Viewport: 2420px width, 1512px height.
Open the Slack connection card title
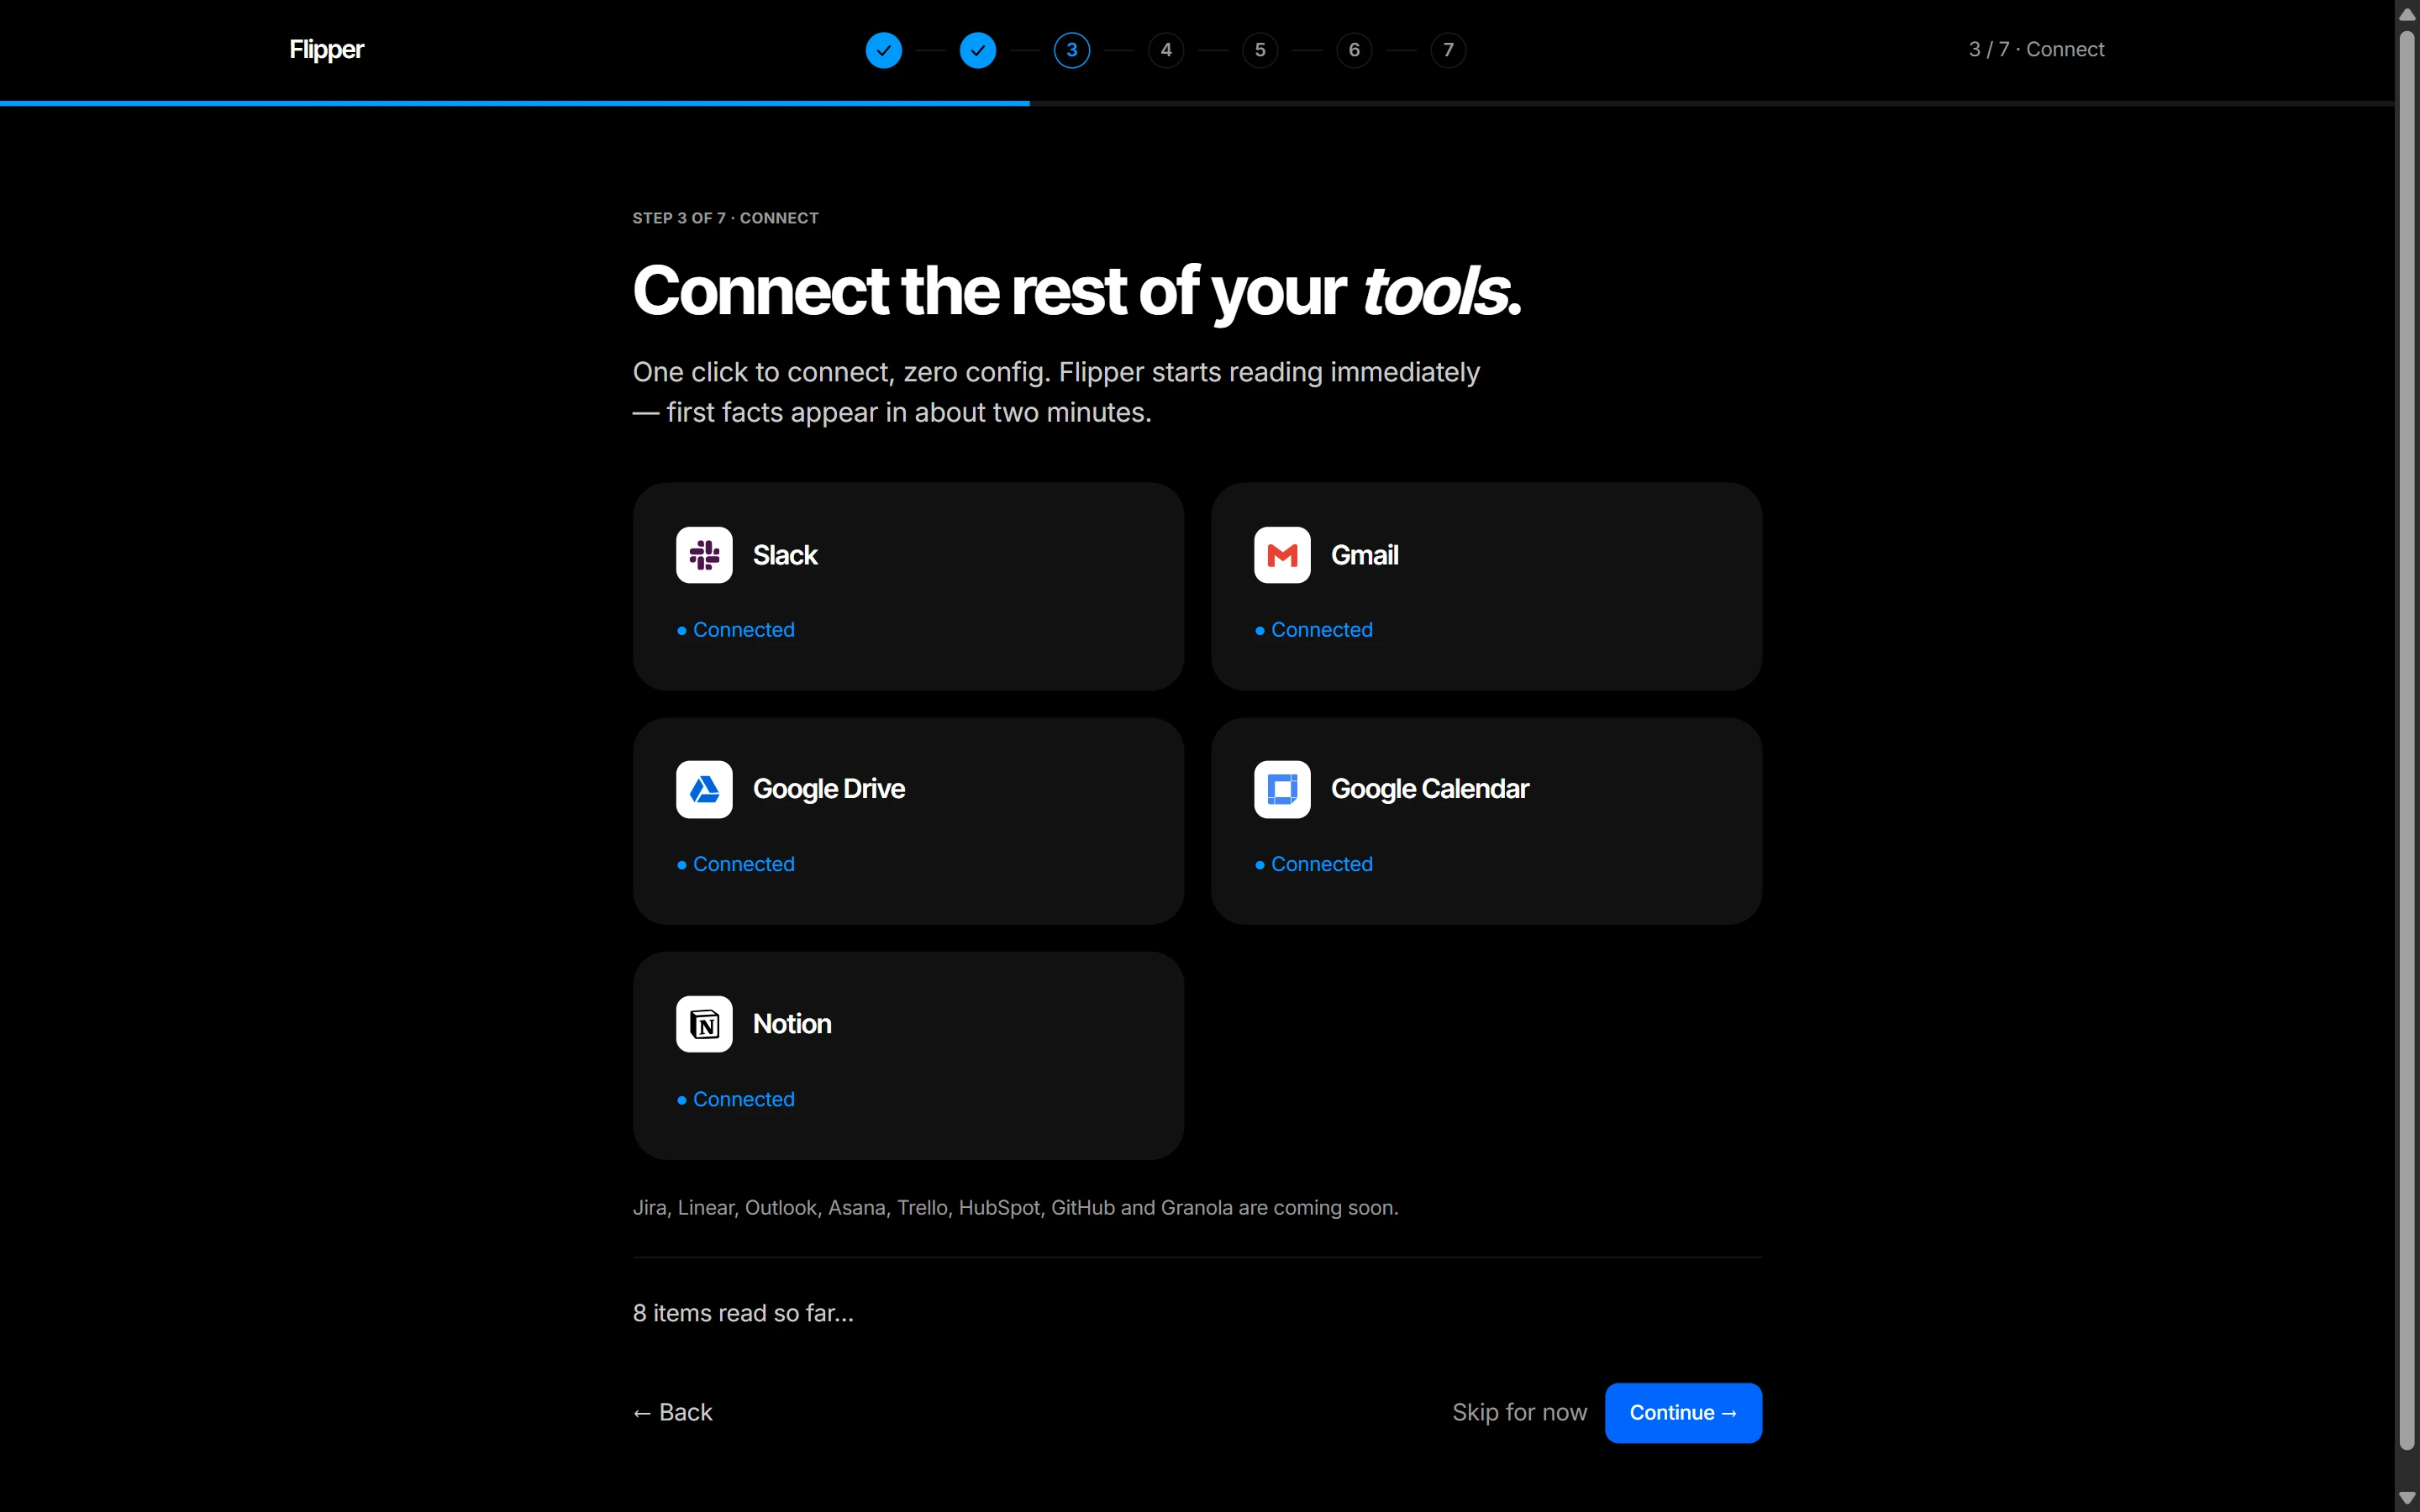(x=785, y=555)
